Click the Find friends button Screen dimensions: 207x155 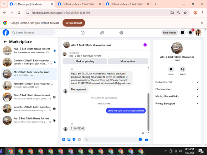[170, 33]
